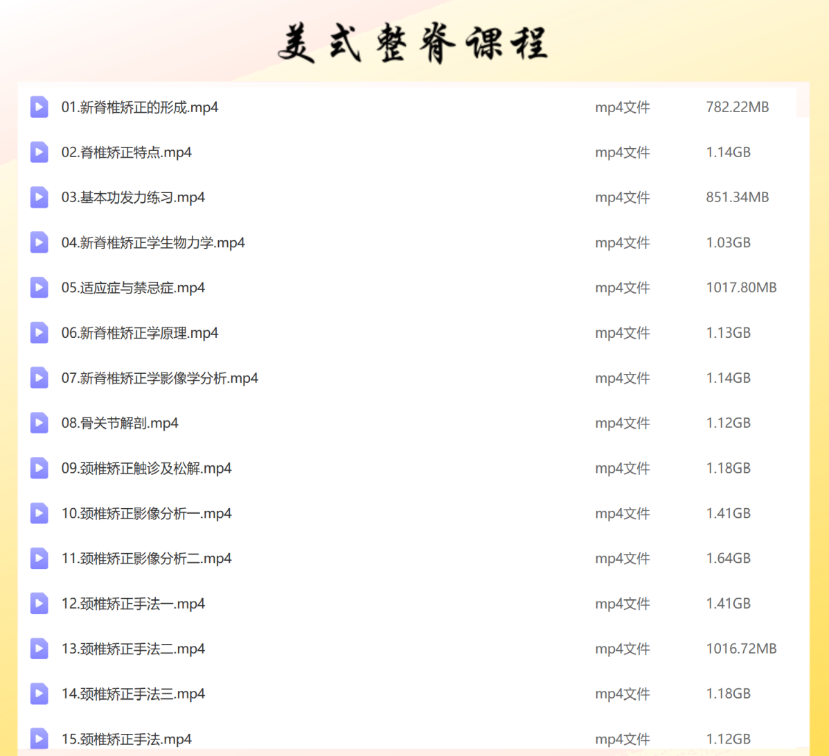Screen dimensions: 829x756
Task: Open 04.新脊椎矫正学生物力学.mp4 file name
Action: pos(153,243)
